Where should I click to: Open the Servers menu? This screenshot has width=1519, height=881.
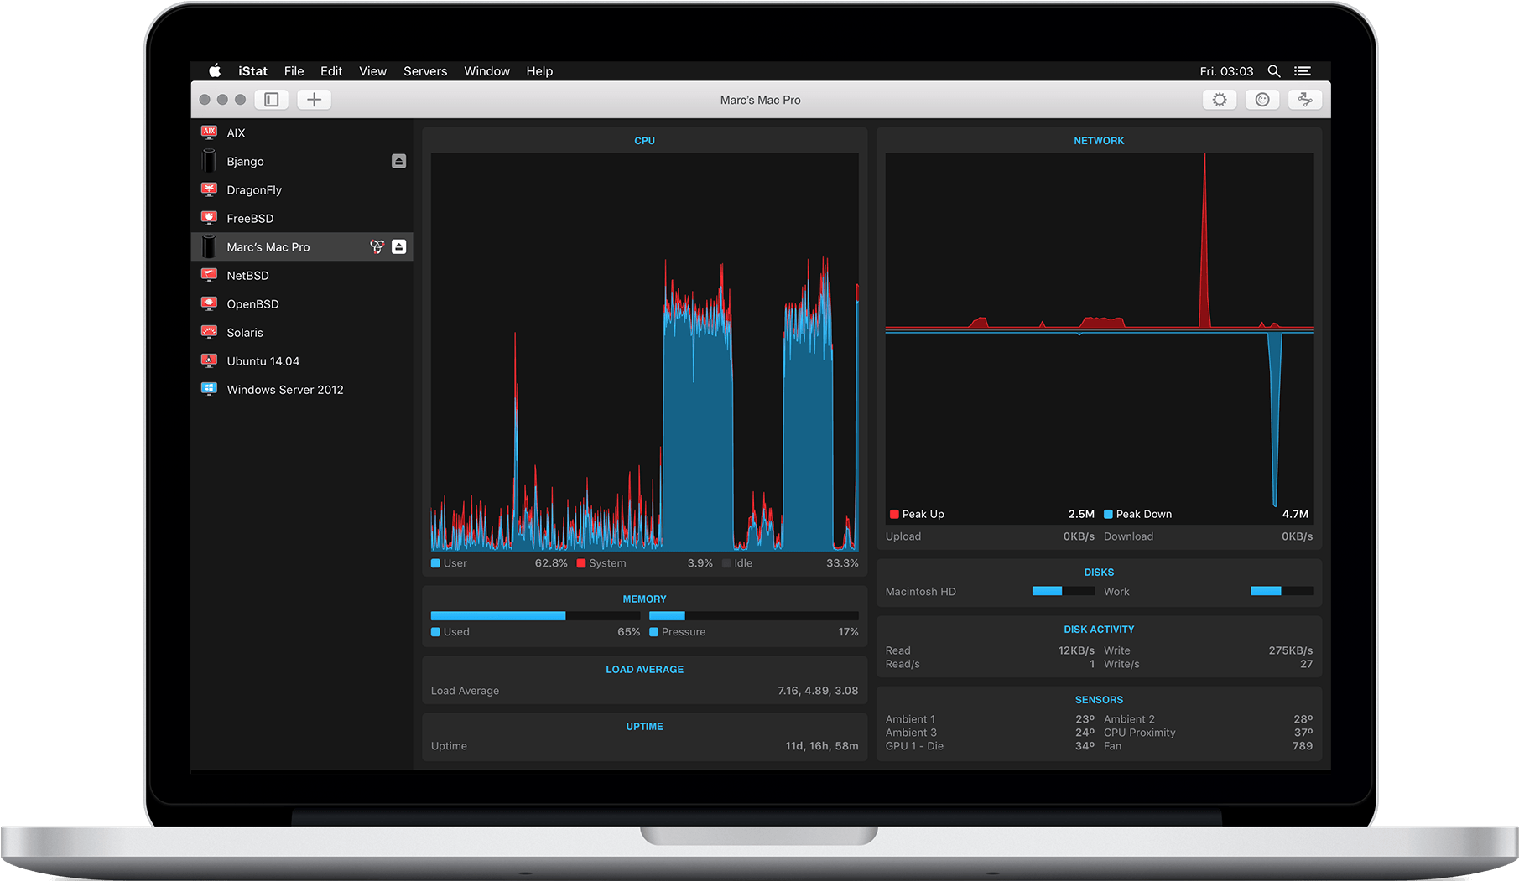[x=424, y=70]
